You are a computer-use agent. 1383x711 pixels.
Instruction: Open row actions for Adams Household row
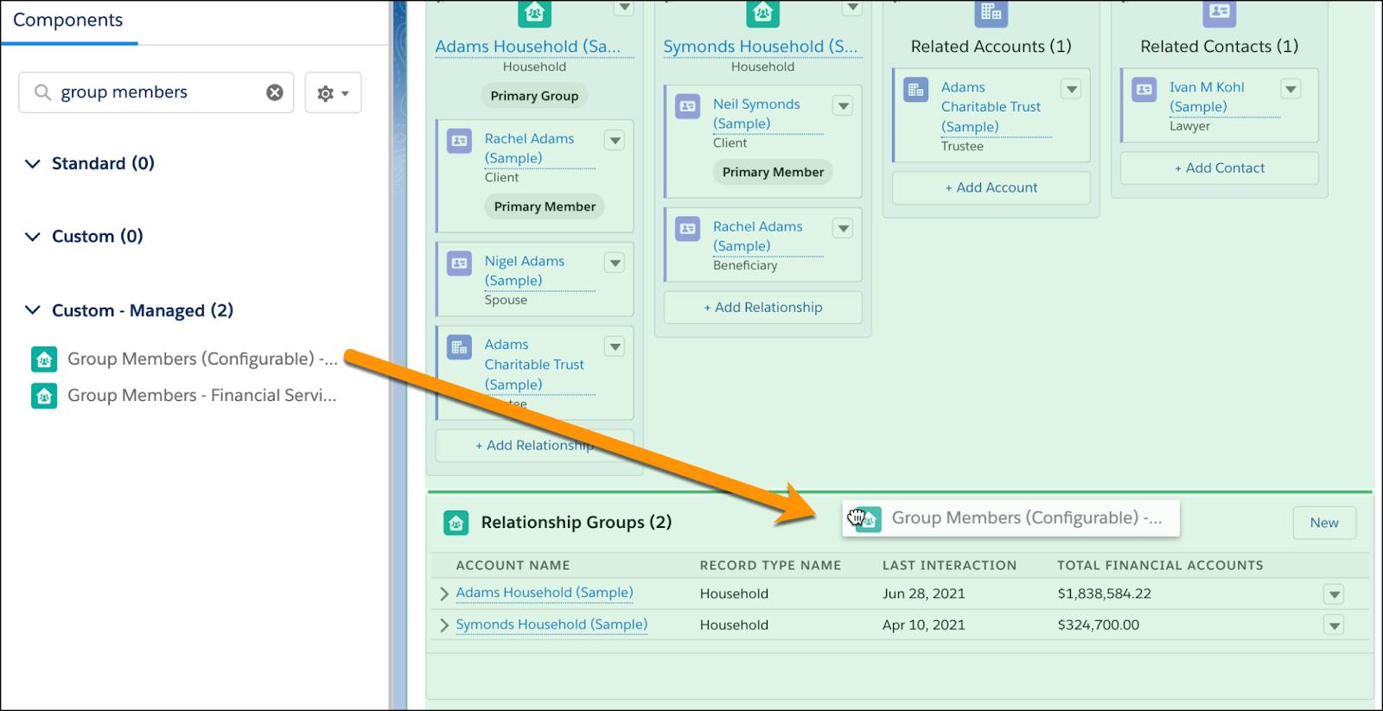click(x=1334, y=594)
